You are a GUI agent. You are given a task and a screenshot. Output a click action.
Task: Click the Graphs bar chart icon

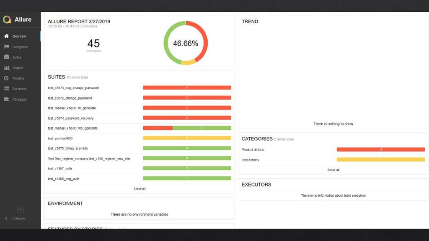pyautogui.click(x=7, y=67)
